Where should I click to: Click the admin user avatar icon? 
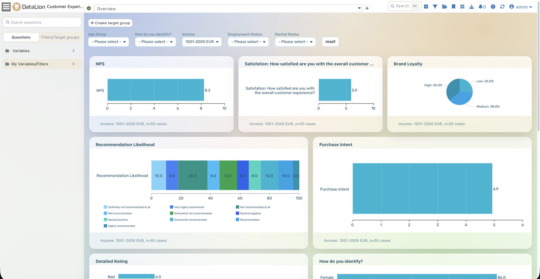[512, 6]
